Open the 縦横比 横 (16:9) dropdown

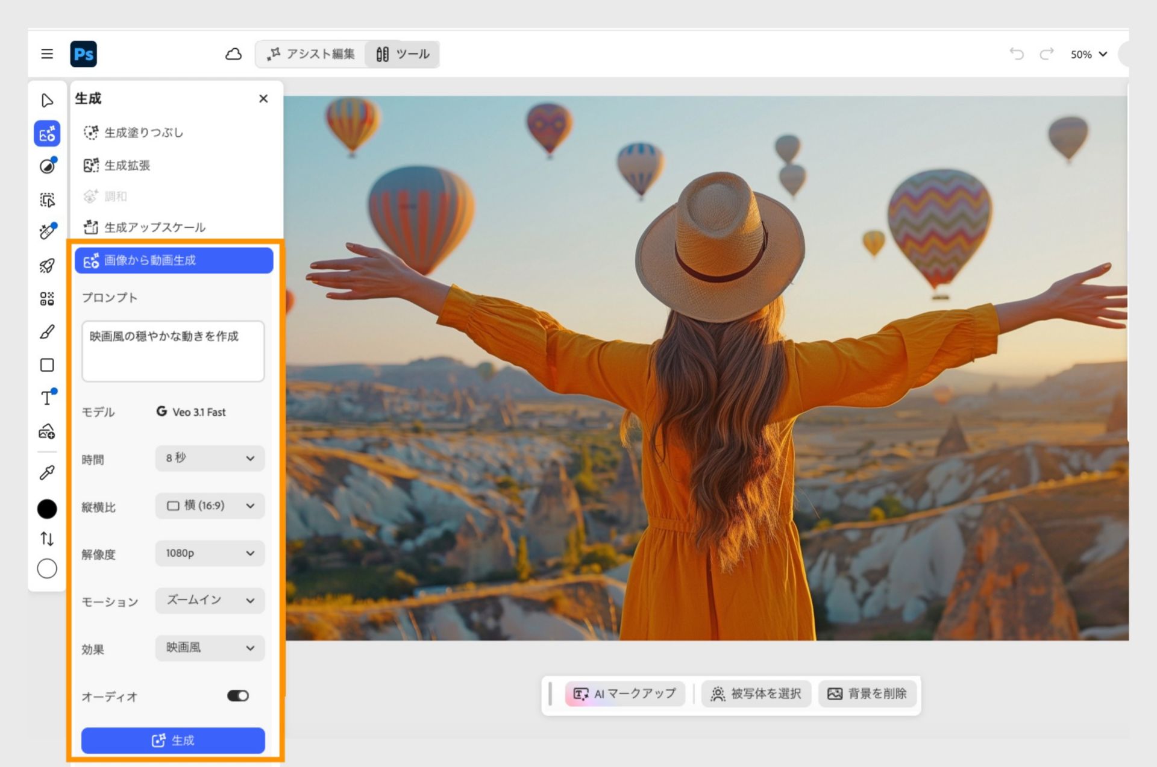pos(210,506)
